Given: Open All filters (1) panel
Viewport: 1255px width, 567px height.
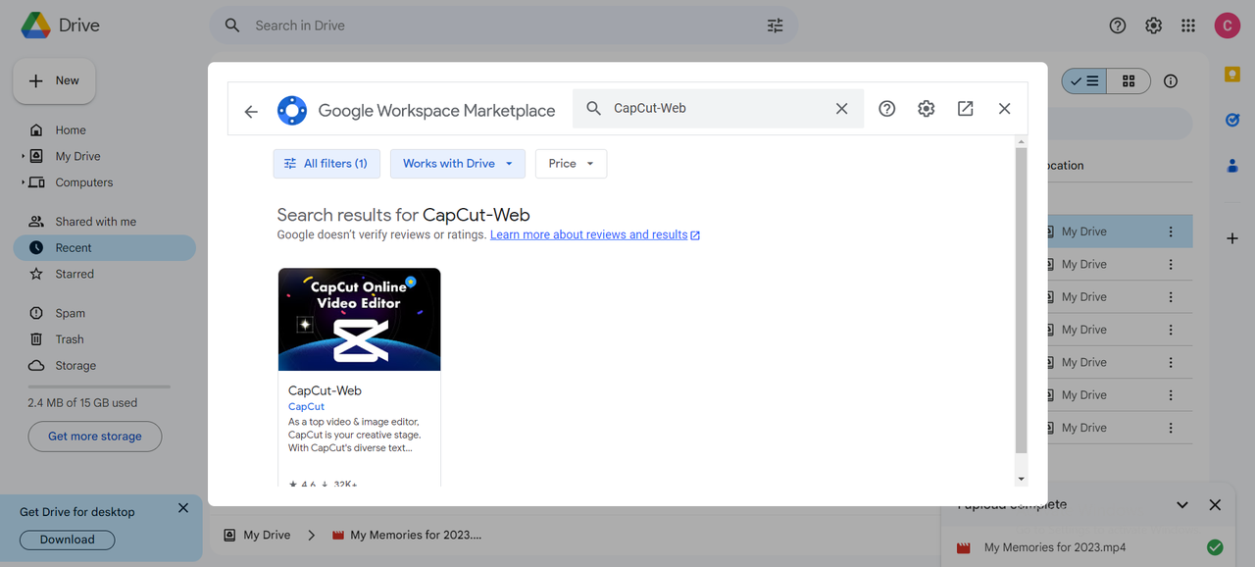Looking at the screenshot, I should 326,164.
